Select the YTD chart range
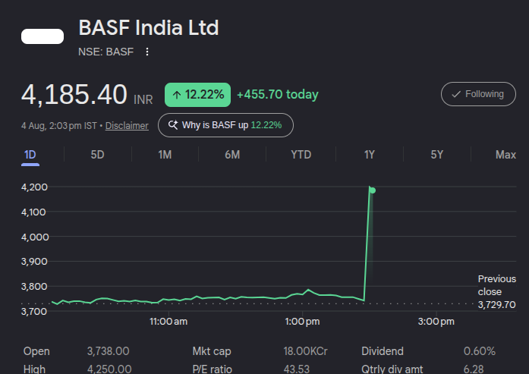The width and height of the screenshot is (529, 374). pos(301,155)
